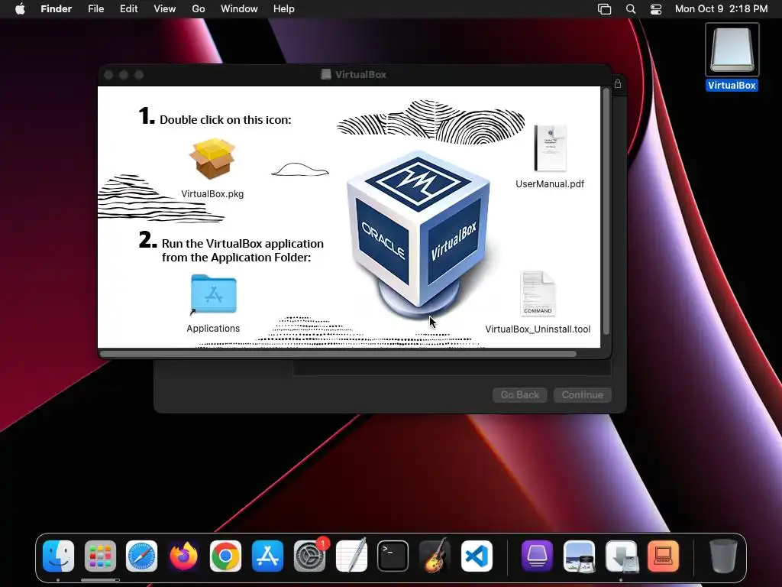This screenshot has width=782, height=587.
Task: Open TextEdit from the Dock
Action: point(351,556)
